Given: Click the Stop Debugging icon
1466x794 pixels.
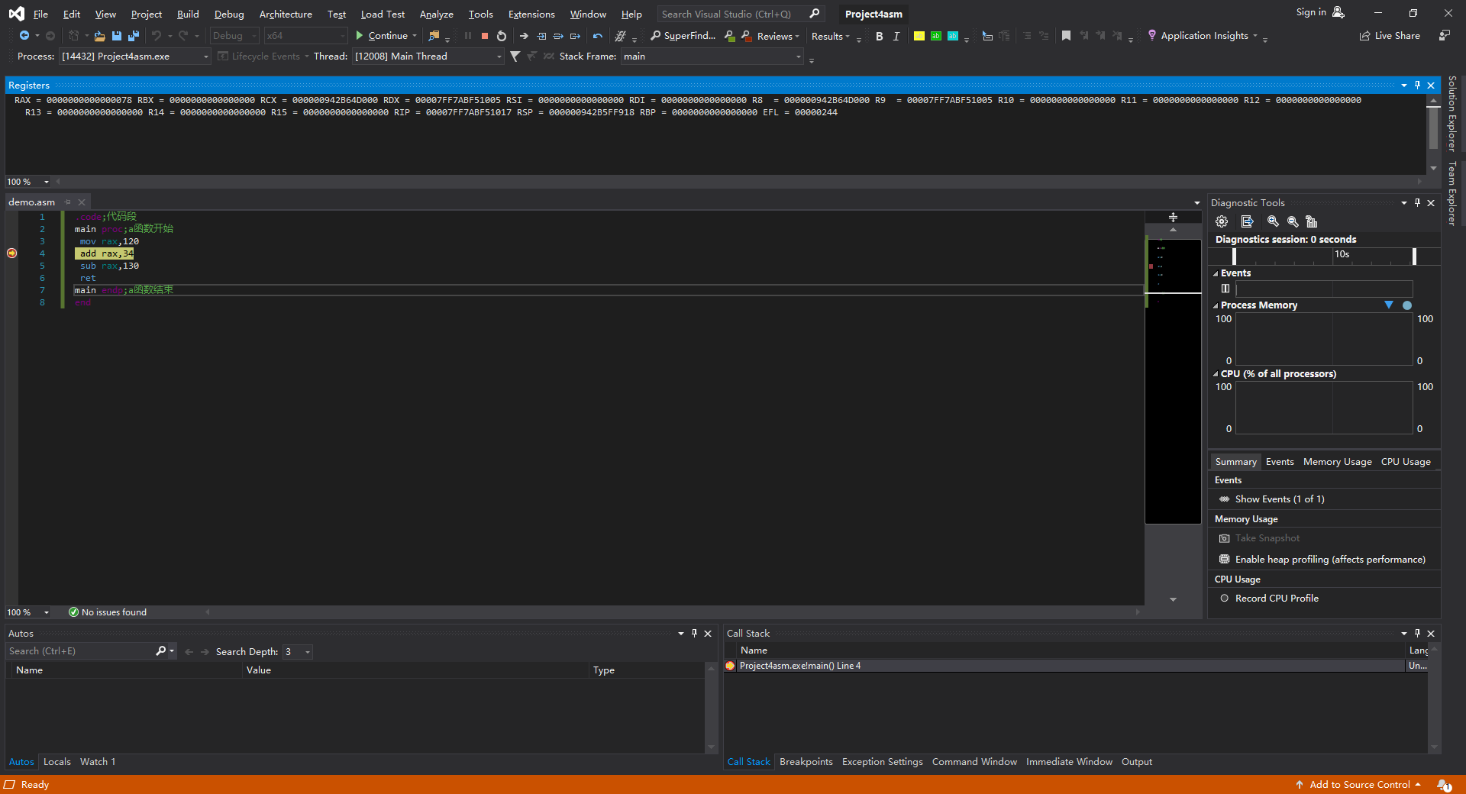Looking at the screenshot, I should click(485, 36).
